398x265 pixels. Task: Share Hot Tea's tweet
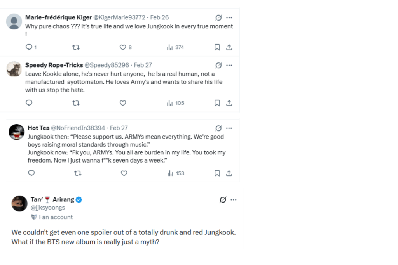point(229,173)
